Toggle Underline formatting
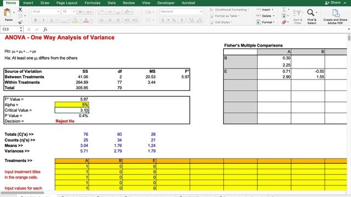Image resolution: width=351 pixels, height=197 pixels. [x=52, y=20]
